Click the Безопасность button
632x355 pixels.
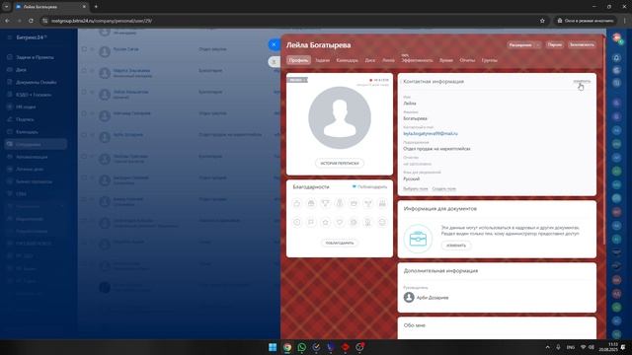582,44
